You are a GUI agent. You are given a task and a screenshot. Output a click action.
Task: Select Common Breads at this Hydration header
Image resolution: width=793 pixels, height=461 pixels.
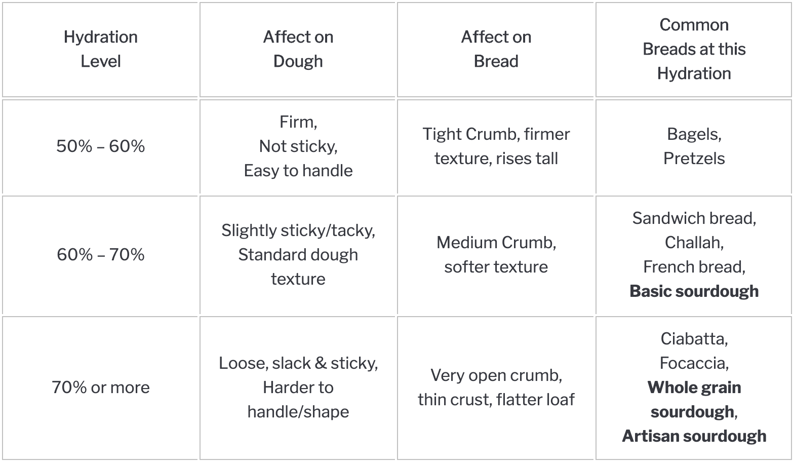pyautogui.click(x=694, y=49)
